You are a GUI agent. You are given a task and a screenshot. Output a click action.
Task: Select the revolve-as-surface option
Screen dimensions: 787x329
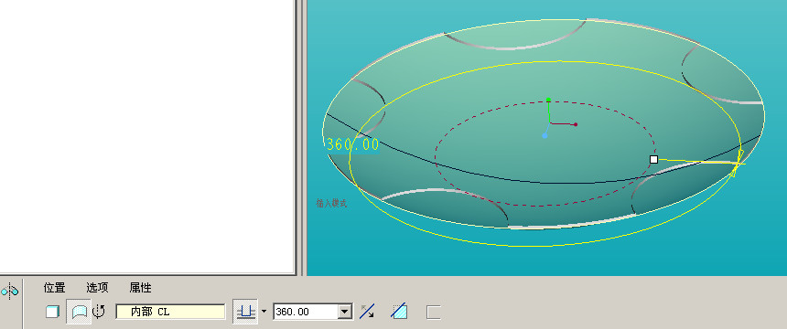pyautogui.click(x=79, y=312)
